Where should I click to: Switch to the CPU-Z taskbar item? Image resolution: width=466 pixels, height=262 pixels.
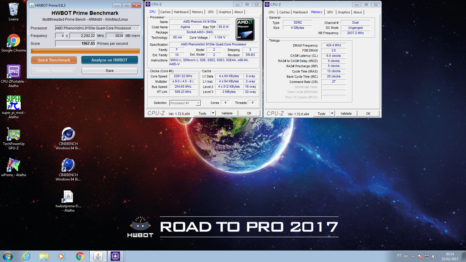[x=115, y=256]
